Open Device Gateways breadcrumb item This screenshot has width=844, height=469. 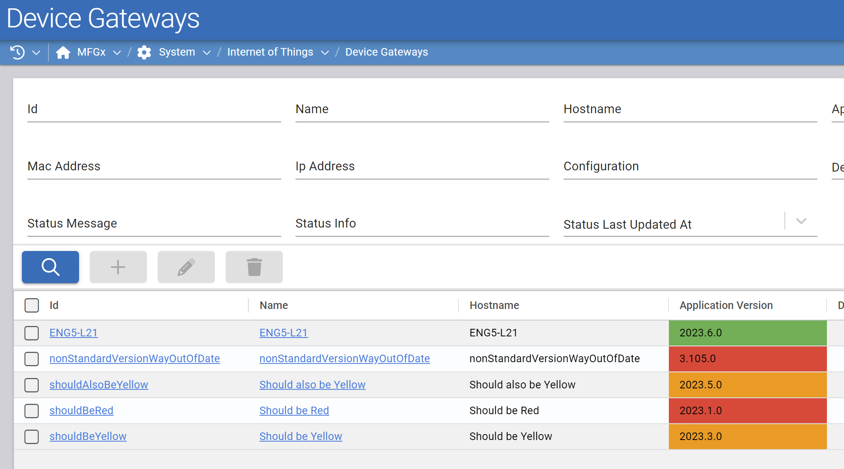click(x=386, y=52)
